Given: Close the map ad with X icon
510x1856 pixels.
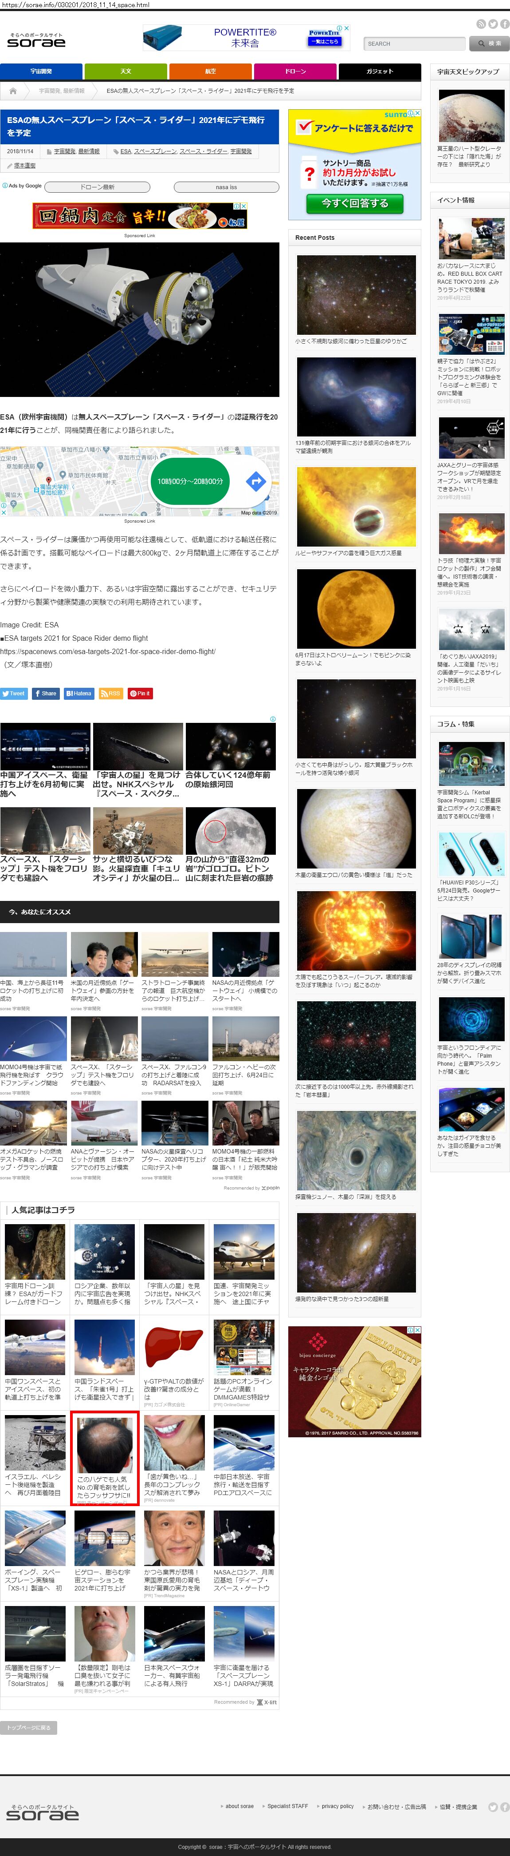Looking at the screenshot, I should tap(4, 513).
